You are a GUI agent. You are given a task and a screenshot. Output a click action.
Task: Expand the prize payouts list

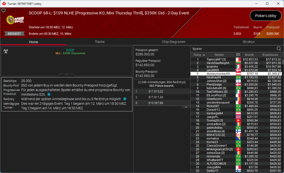[186, 107]
